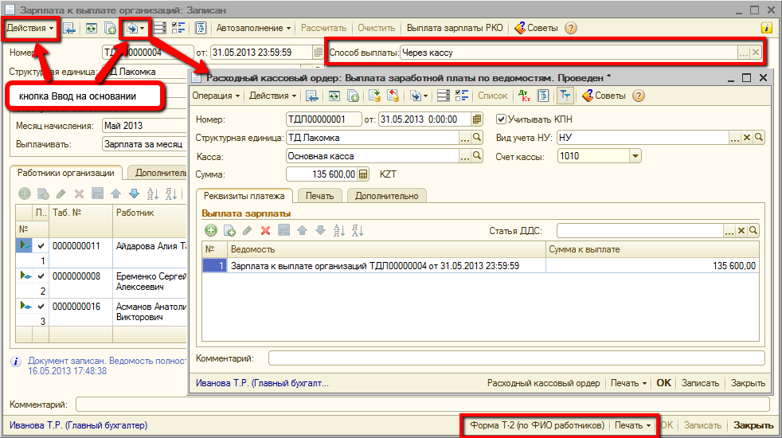Click into the Статья ДДС input field
This screenshot has height=438, width=782.
tap(639, 230)
